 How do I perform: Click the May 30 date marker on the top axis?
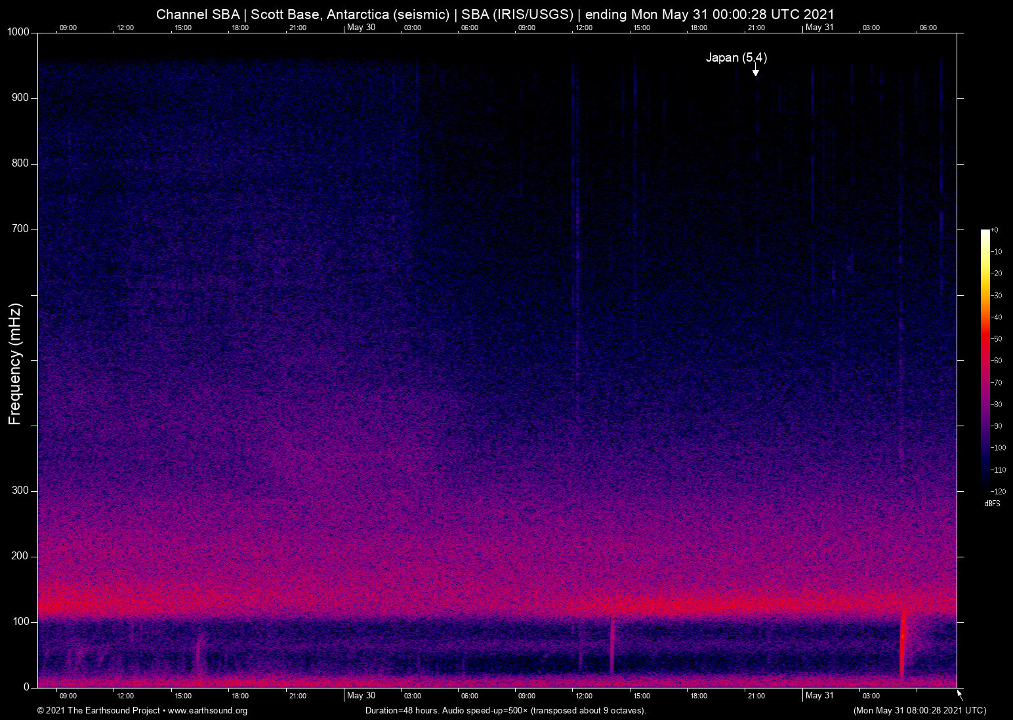[x=361, y=28]
